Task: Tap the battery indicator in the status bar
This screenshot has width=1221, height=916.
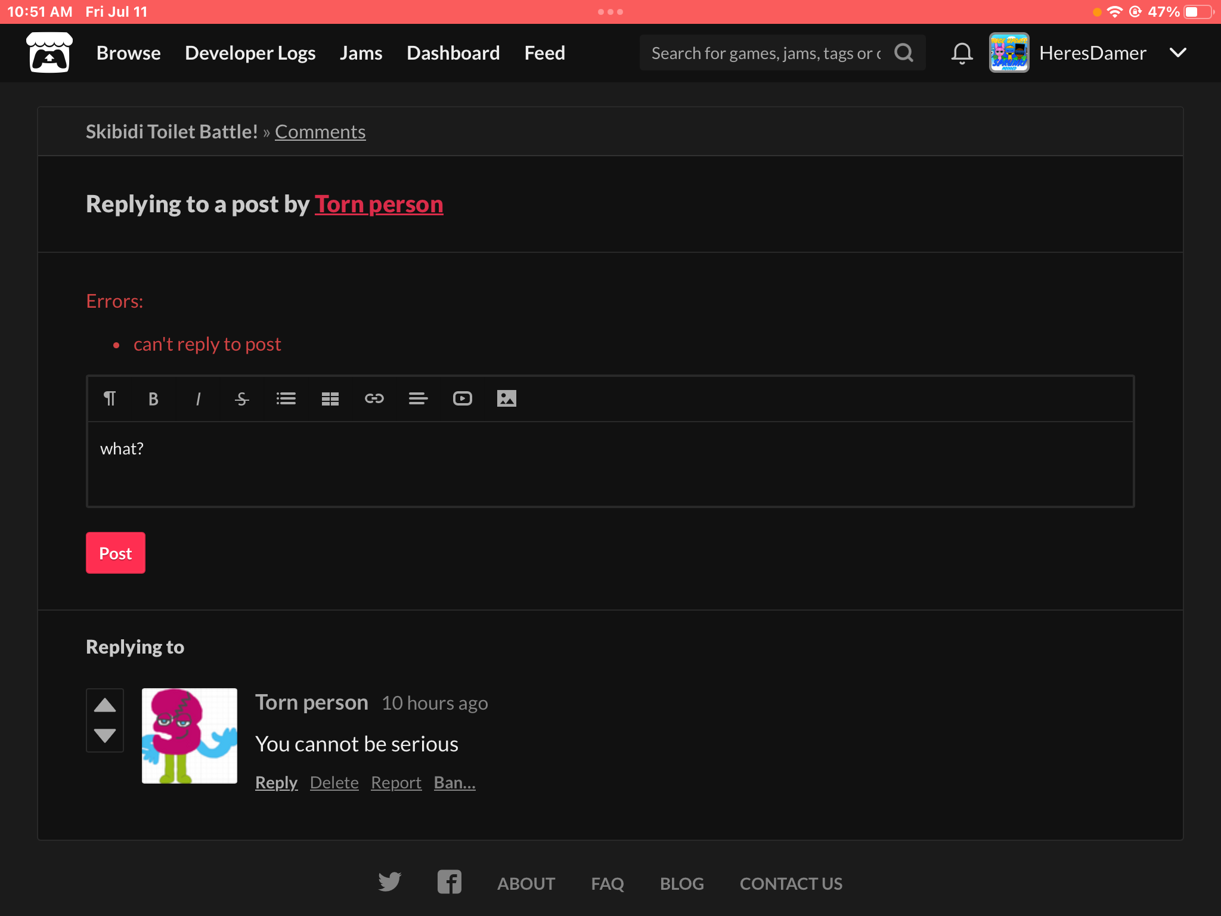Action: coord(1200,11)
